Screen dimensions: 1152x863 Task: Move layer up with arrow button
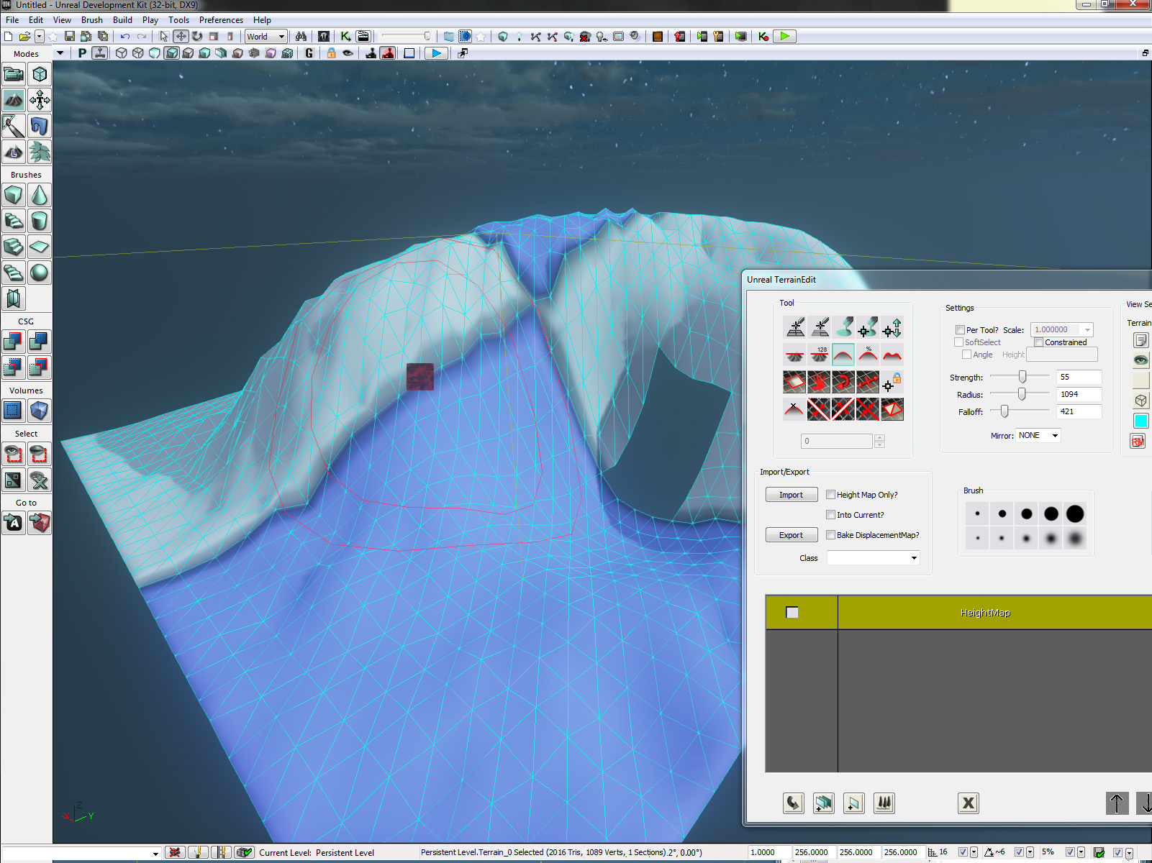click(1117, 803)
